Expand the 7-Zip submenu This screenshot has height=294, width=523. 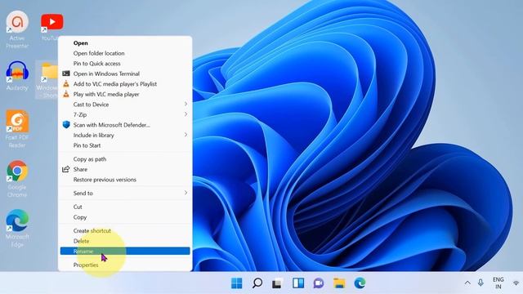[125, 114]
